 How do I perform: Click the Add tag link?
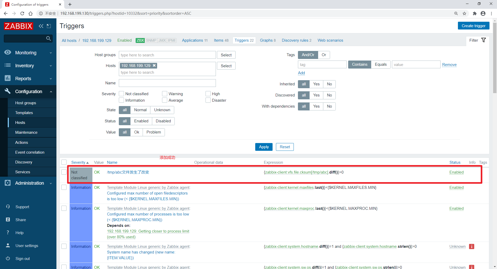(x=301, y=73)
